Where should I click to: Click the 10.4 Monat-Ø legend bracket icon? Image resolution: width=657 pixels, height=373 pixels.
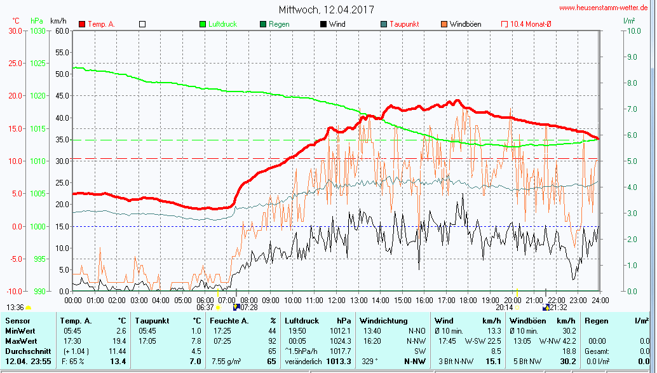[x=505, y=24]
